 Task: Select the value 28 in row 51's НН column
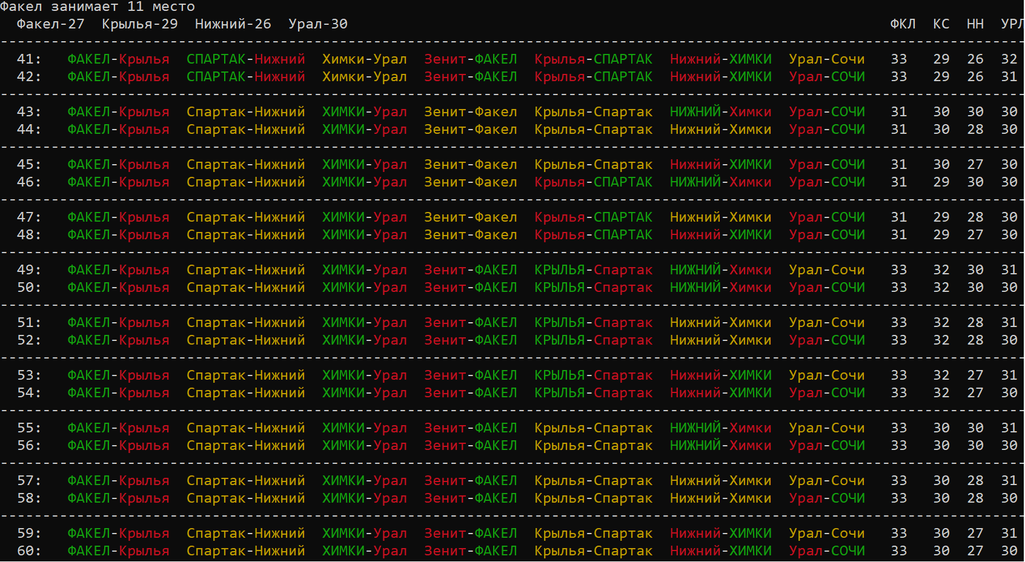coord(975,323)
